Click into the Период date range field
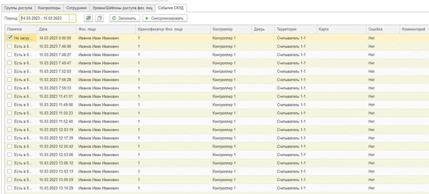This screenshot has width=429, height=194. tap(44, 18)
